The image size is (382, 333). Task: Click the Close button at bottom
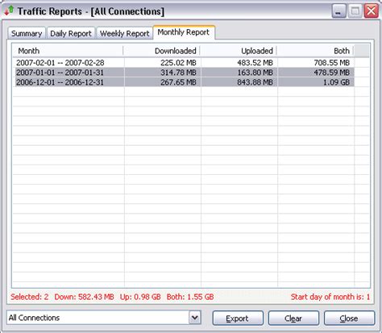(349, 318)
